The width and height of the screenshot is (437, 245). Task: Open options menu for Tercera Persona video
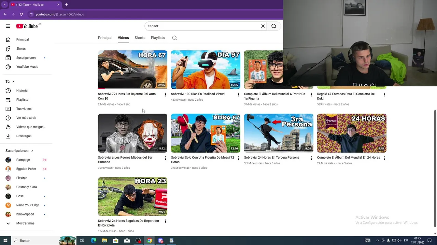pos(311,158)
